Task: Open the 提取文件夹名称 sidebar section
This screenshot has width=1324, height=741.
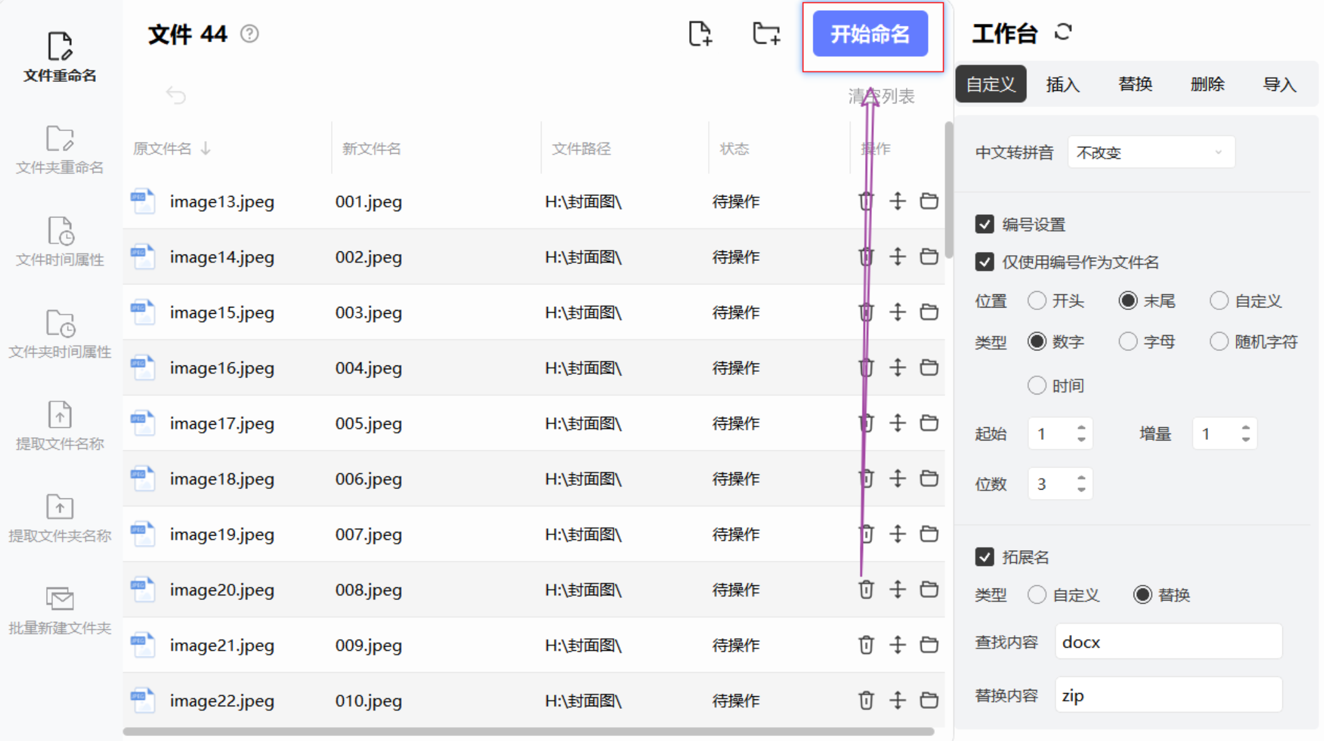Action: 60,518
